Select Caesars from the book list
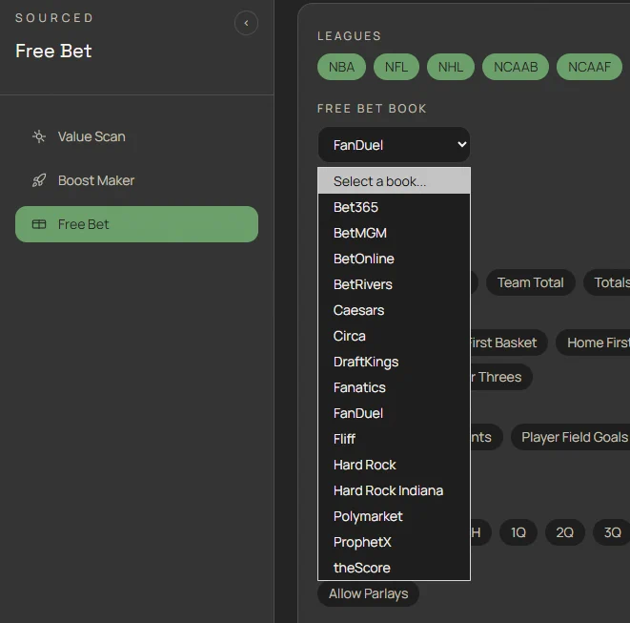 (394, 310)
